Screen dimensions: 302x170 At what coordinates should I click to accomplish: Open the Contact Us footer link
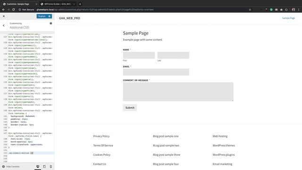pyautogui.click(x=100, y=164)
